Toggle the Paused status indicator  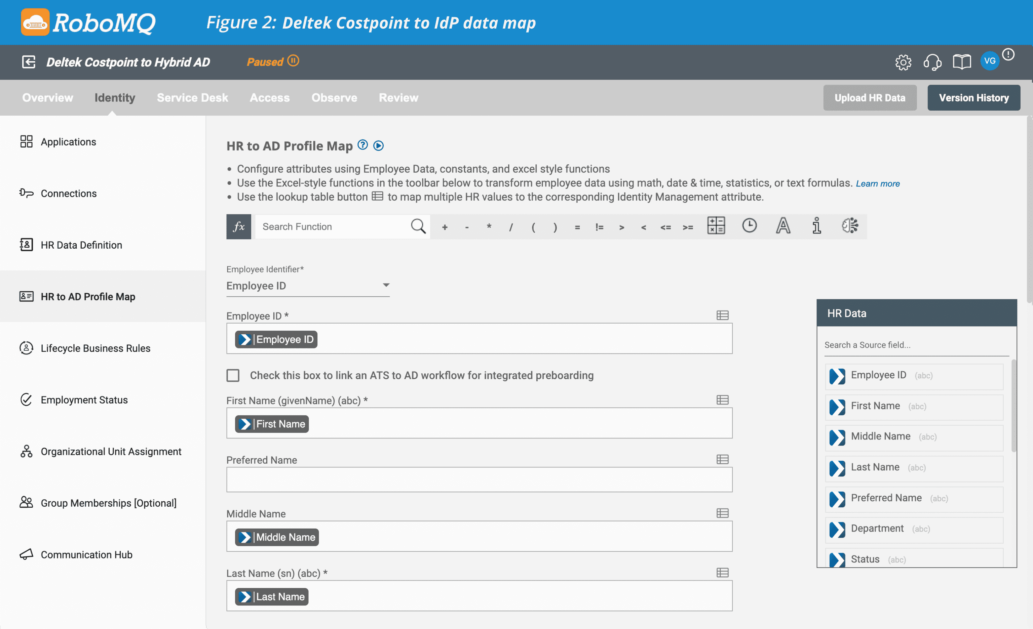(293, 61)
